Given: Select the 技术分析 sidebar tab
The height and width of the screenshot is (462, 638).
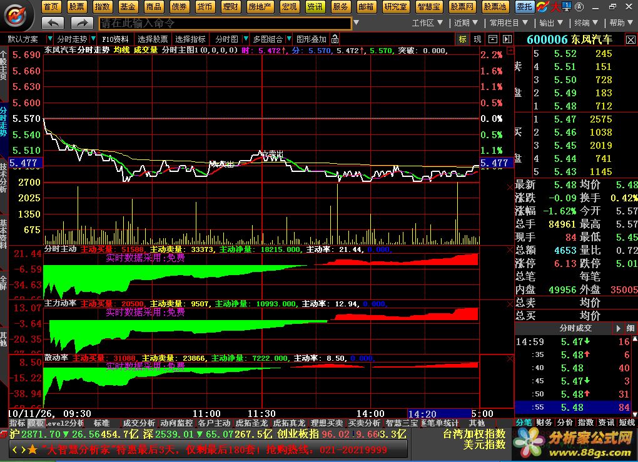Looking at the screenshot, I should tap(4, 178).
